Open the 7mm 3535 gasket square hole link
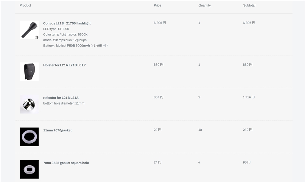 [66, 163]
